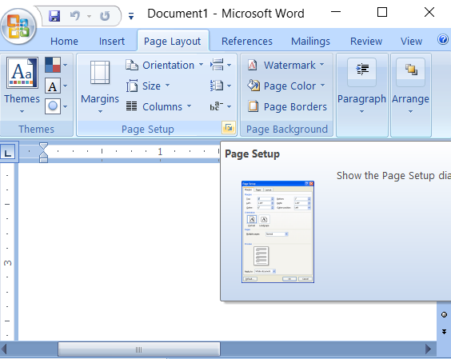Click the Paragraph indent icon
Screen dimensions: 451x359
(361, 70)
